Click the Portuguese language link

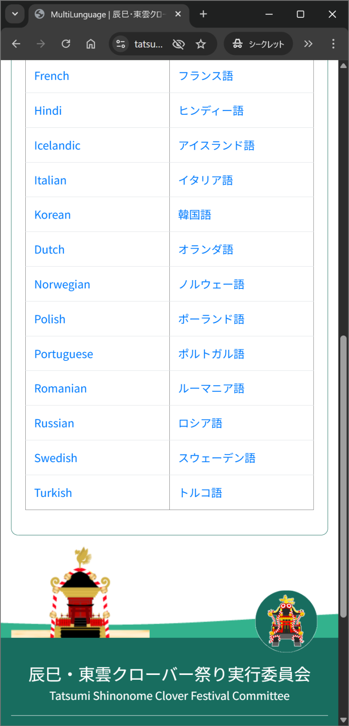[64, 354]
